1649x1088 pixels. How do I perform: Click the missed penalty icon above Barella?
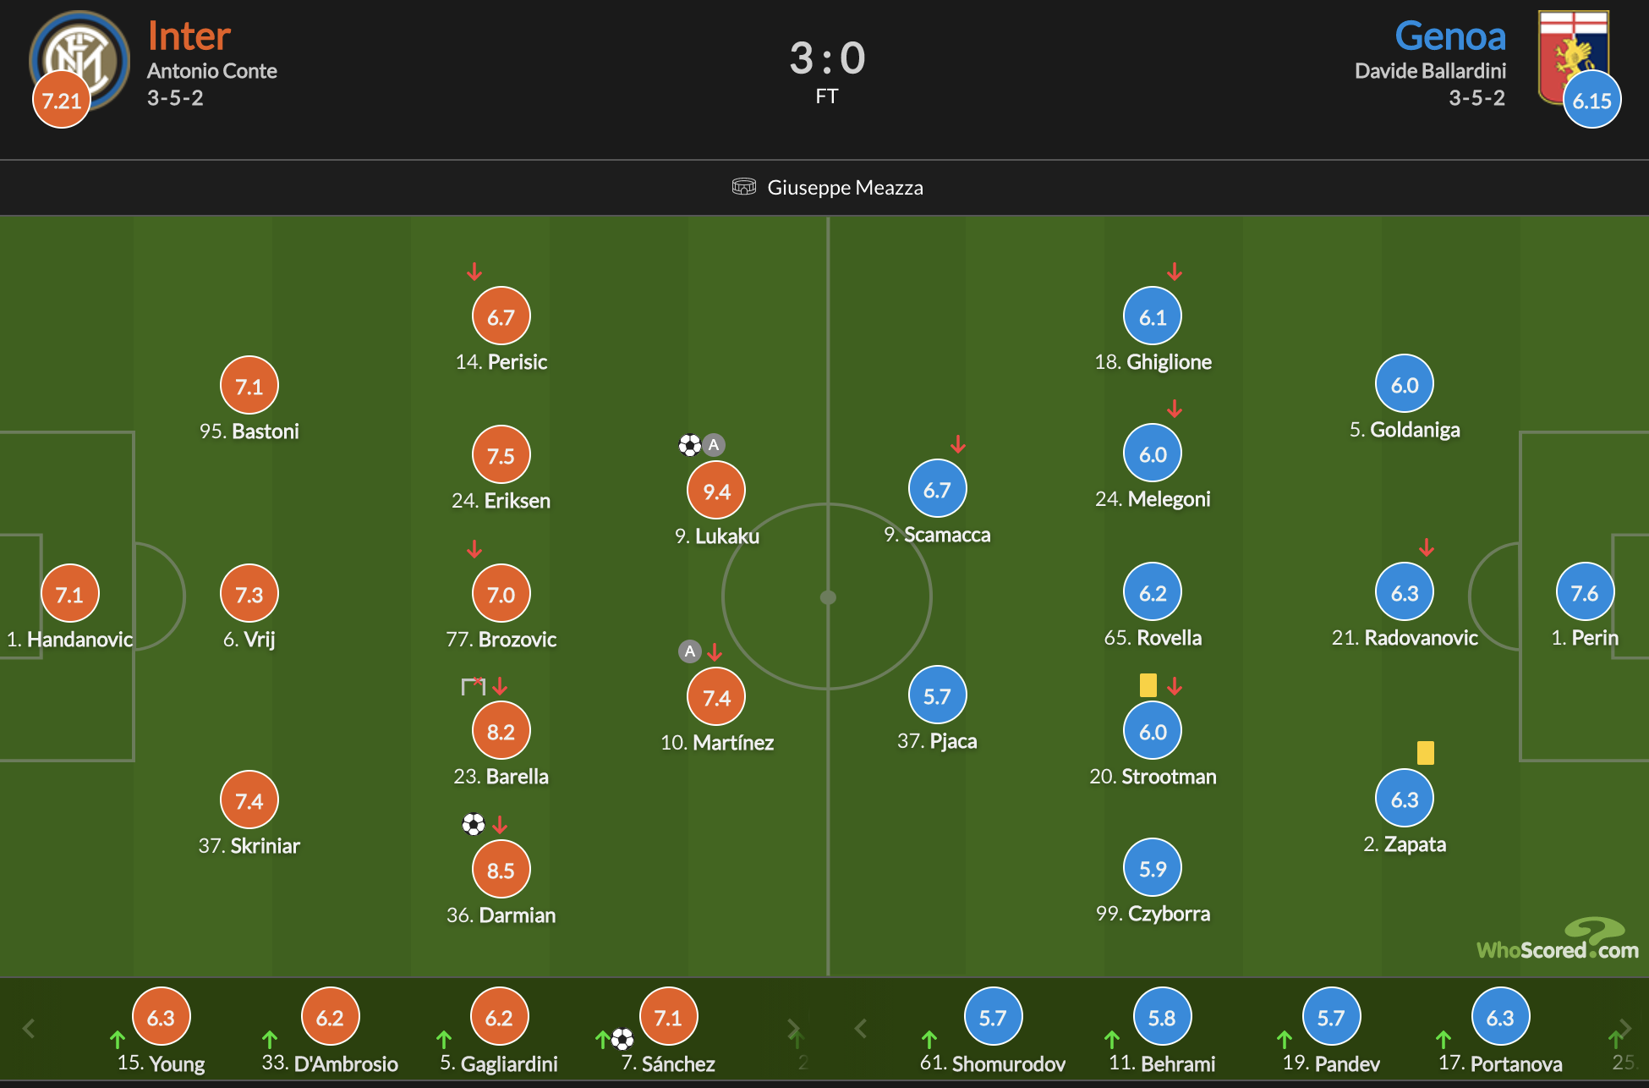click(473, 685)
